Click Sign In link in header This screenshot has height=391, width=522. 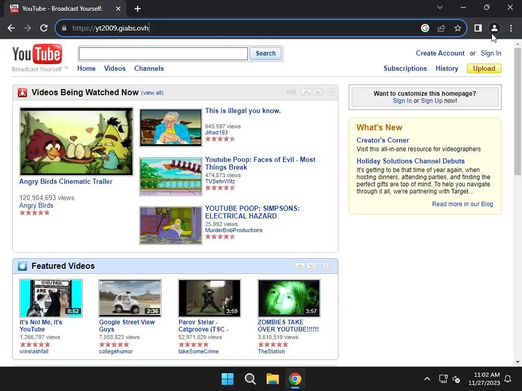491,53
